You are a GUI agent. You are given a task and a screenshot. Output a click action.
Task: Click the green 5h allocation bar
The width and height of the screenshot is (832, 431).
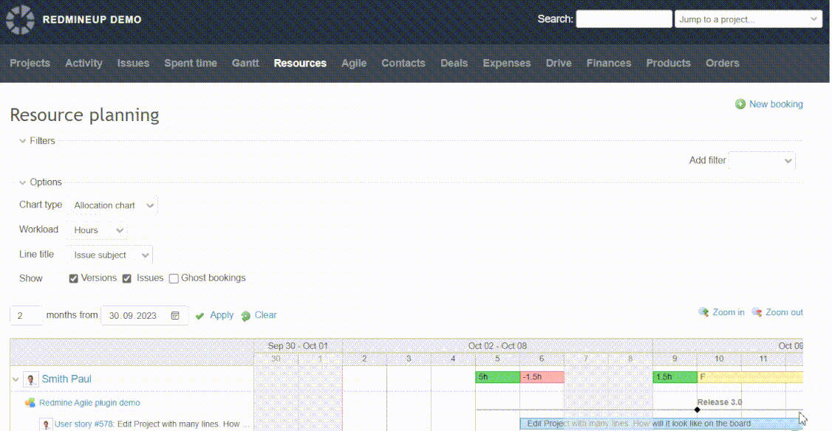497,377
